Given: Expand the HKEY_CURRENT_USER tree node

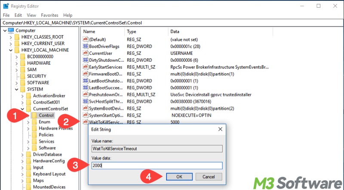Looking at the screenshot, I should click(x=10, y=43).
